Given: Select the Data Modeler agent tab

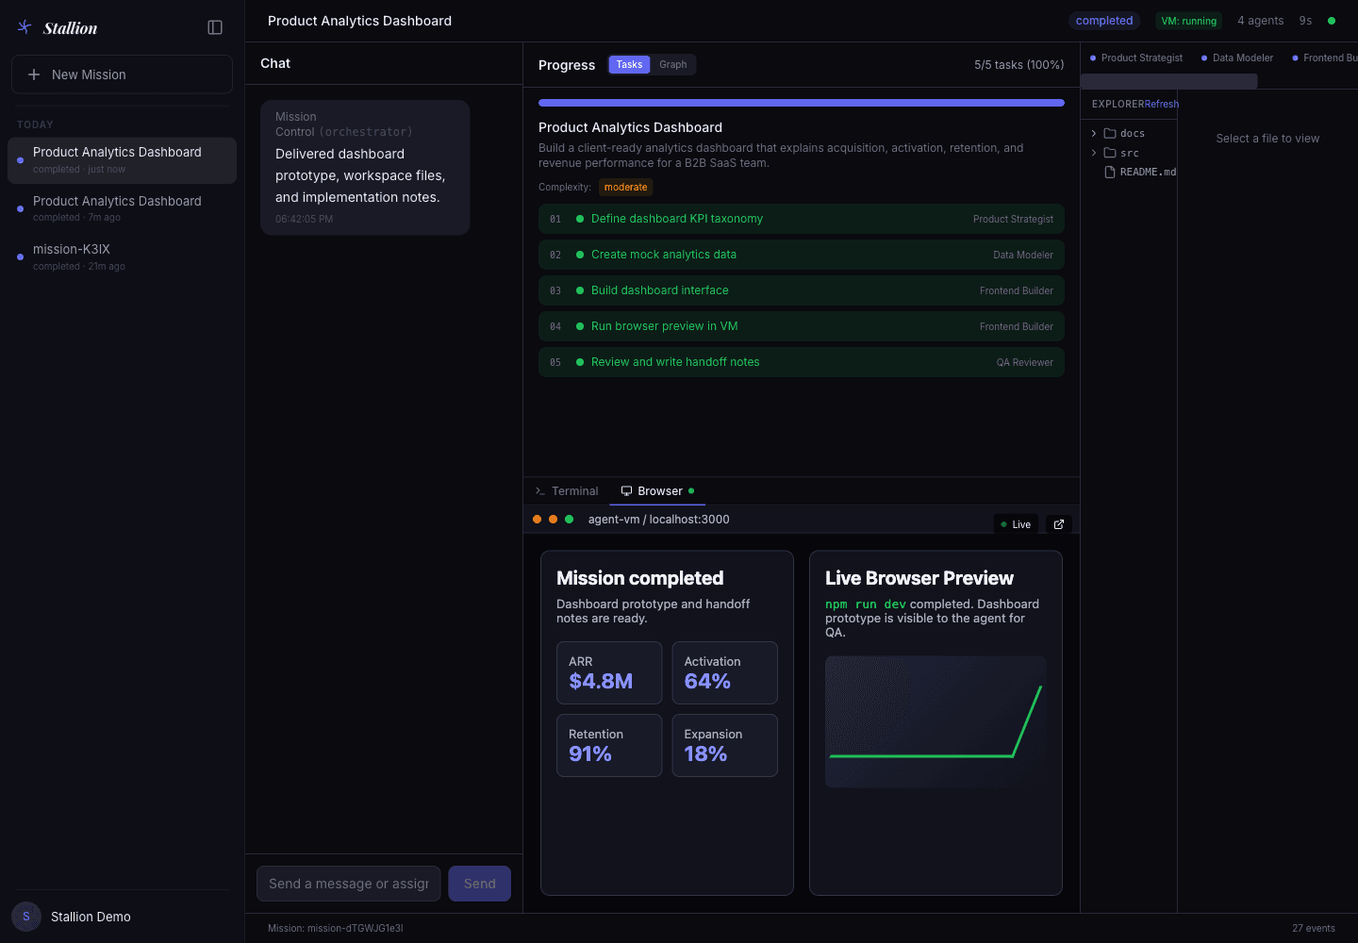Looking at the screenshot, I should [x=1237, y=58].
